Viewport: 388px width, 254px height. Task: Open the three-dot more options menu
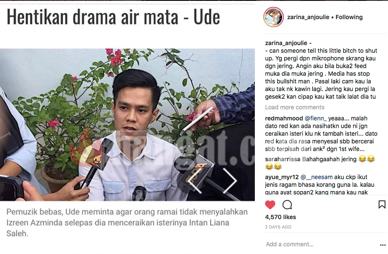pos(382,245)
